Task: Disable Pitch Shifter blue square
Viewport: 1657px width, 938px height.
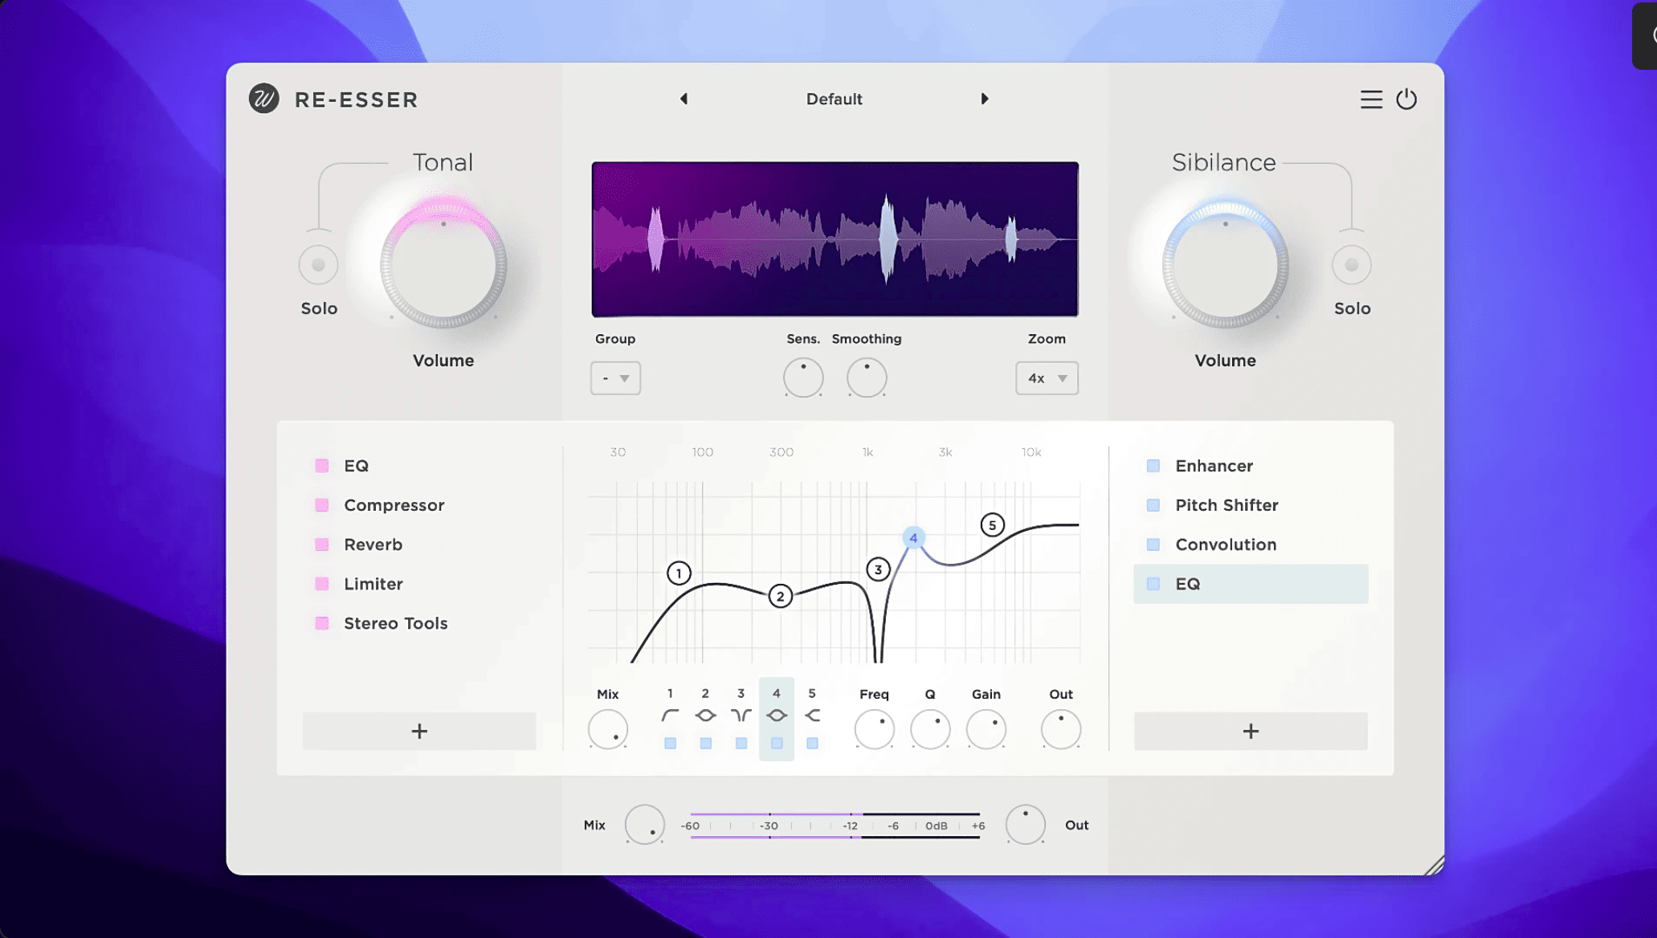Action: (1153, 505)
